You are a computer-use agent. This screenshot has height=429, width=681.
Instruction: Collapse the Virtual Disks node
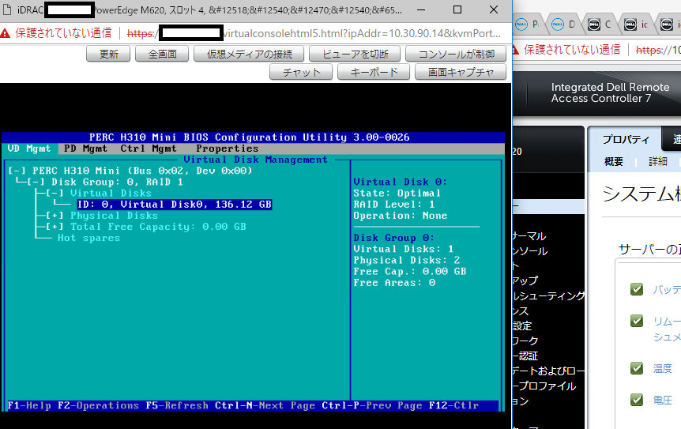coord(55,194)
